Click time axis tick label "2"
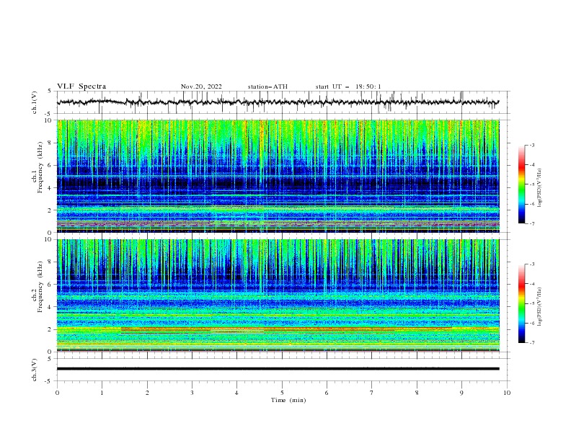Screen dimensions: 571x441 pyautogui.click(x=147, y=393)
